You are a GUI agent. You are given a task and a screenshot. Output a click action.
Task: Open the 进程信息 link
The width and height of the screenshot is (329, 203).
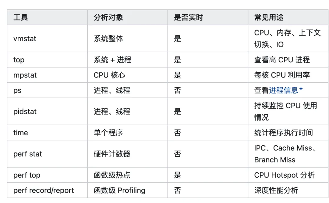pos(284,90)
